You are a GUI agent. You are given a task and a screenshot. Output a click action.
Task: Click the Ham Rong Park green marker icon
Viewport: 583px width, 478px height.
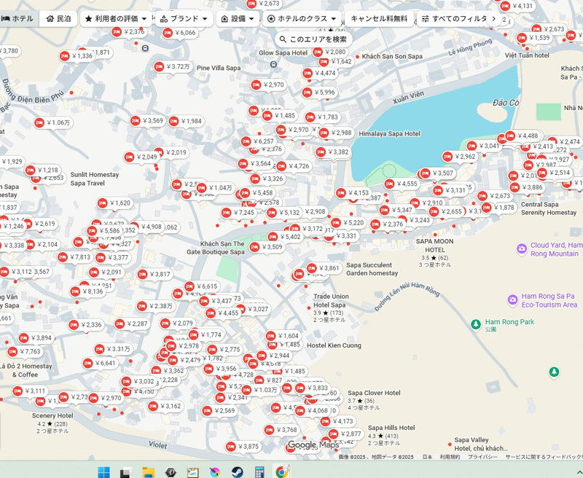click(476, 323)
